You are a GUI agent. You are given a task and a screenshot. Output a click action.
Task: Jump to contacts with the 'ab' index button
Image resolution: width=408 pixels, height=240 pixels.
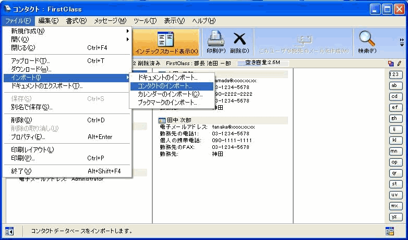(396, 85)
